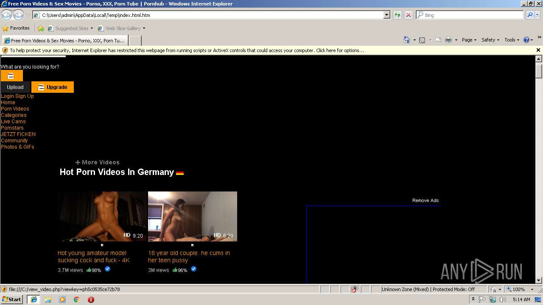
Task: Close the yellow information bar
Action: coord(538,50)
